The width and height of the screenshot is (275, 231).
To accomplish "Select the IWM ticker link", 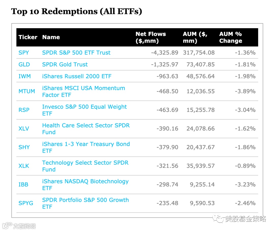I will click(x=24, y=76).
